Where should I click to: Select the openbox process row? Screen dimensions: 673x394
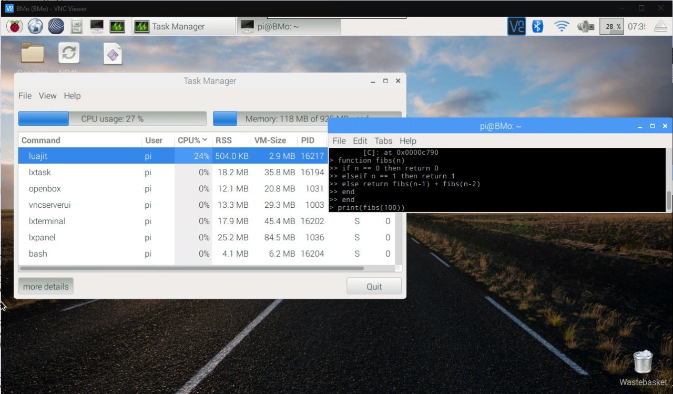(172, 188)
